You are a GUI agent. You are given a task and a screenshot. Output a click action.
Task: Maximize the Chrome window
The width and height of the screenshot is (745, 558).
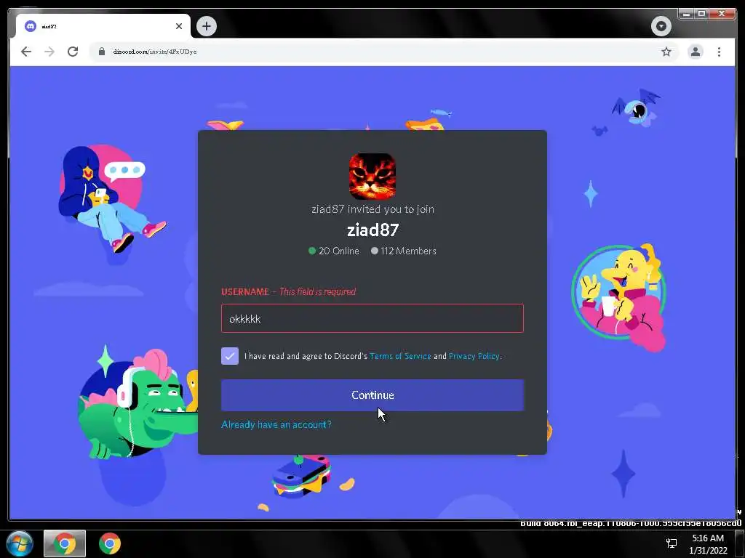tap(702, 14)
